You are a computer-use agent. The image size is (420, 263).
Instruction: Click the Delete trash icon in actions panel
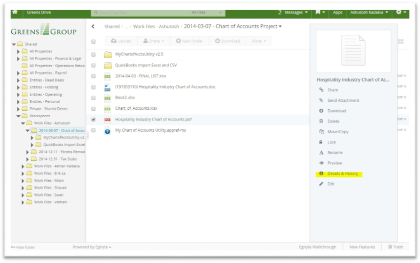[x=321, y=121]
